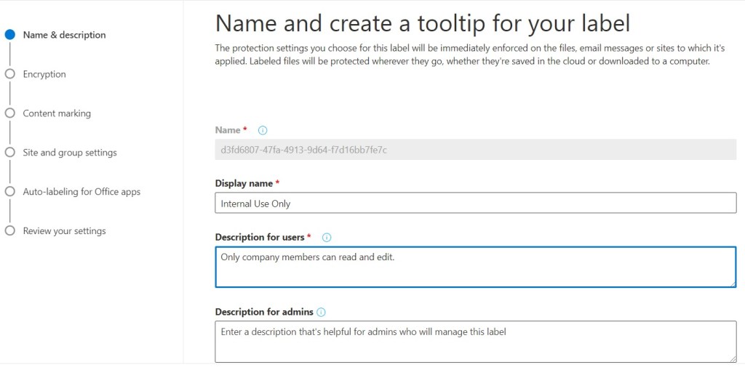745x370 pixels.
Task: Click the filled blue Name & description step circle
Action: [10, 35]
